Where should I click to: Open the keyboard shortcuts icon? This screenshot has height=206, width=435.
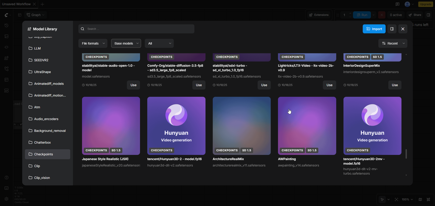pos(7,188)
